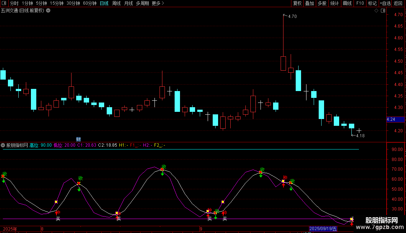
Task: Open the 更多 periods expander
Action: 158,3
